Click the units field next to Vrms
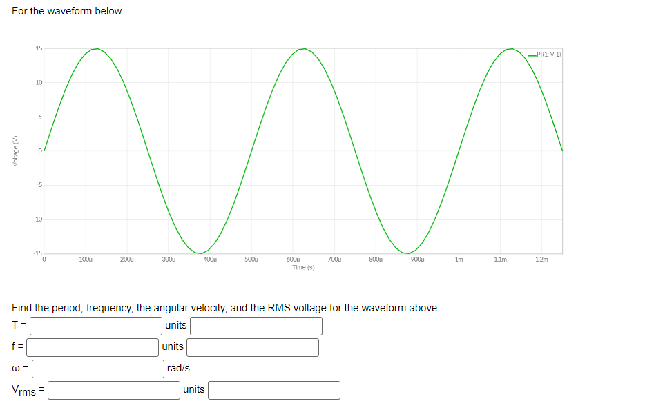The height and width of the screenshot is (410, 654). tap(273, 390)
